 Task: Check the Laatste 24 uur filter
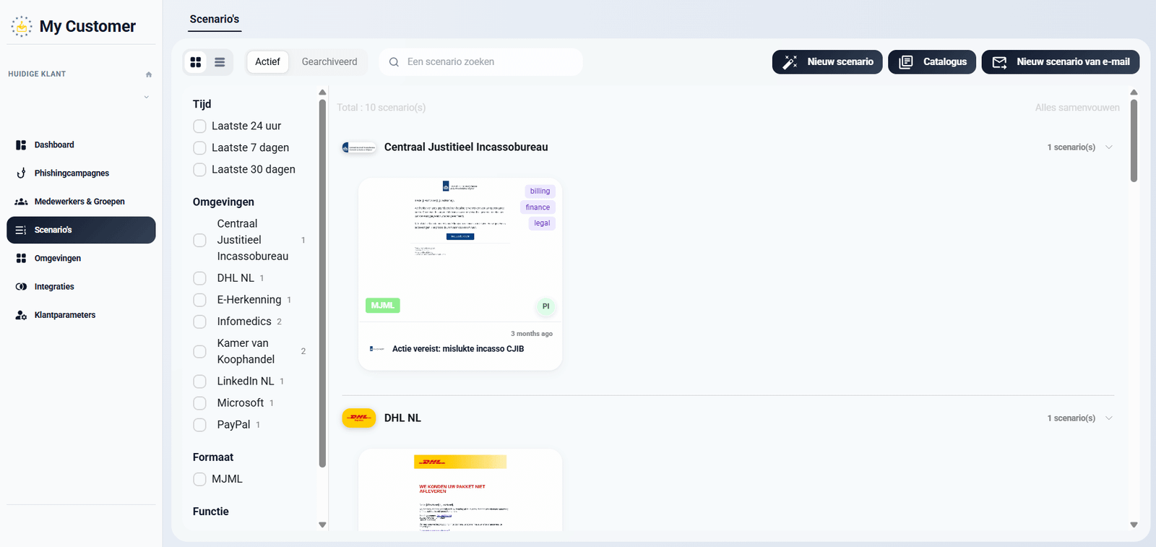[x=200, y=126]
